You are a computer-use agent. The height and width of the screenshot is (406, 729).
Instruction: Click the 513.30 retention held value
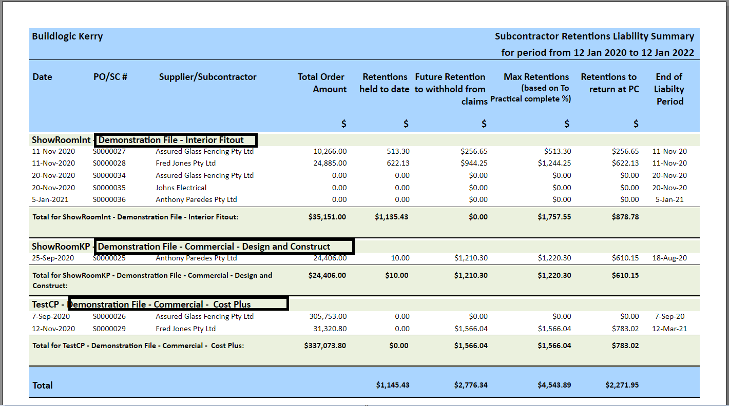398,151
